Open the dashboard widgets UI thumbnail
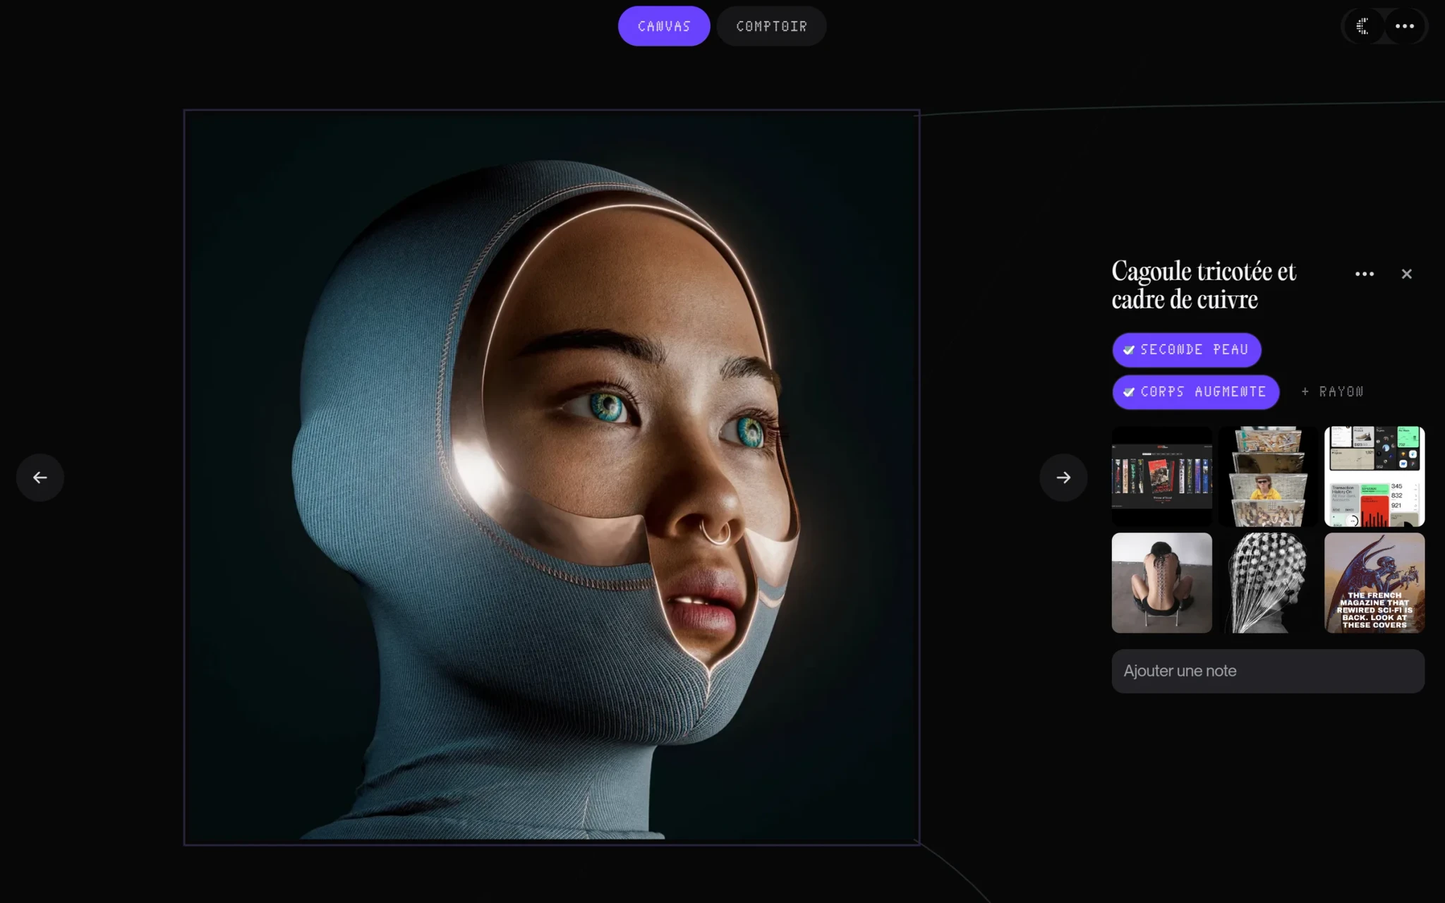Screen dimensions: 1445x903 pyautogui.click(x=1374, y=476)
